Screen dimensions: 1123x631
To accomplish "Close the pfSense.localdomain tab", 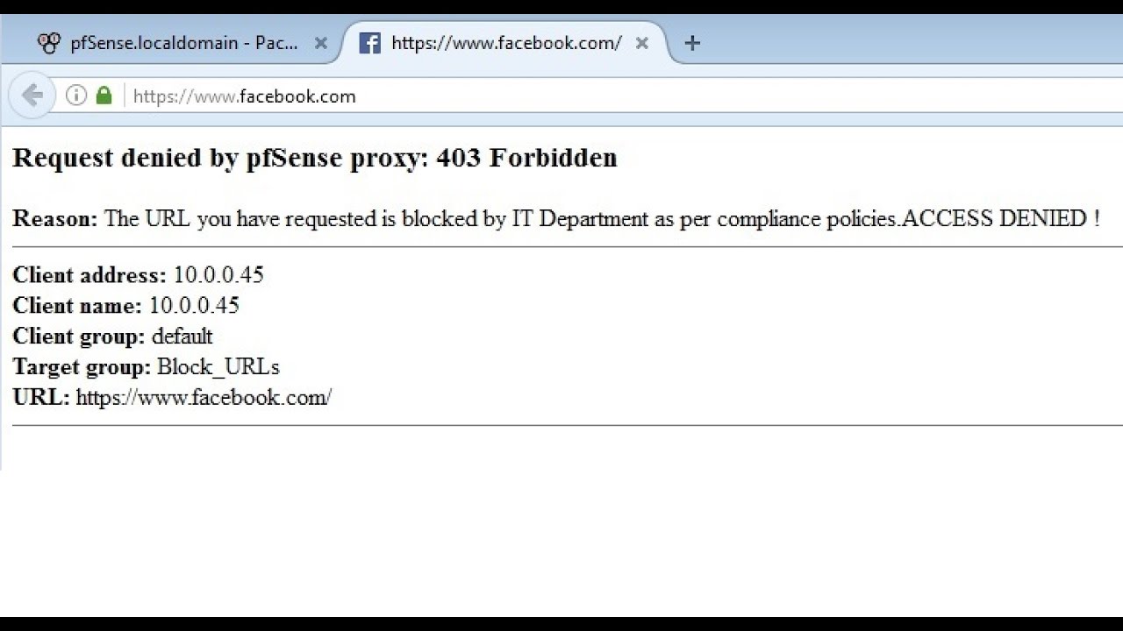I will (x=320, y=43).
